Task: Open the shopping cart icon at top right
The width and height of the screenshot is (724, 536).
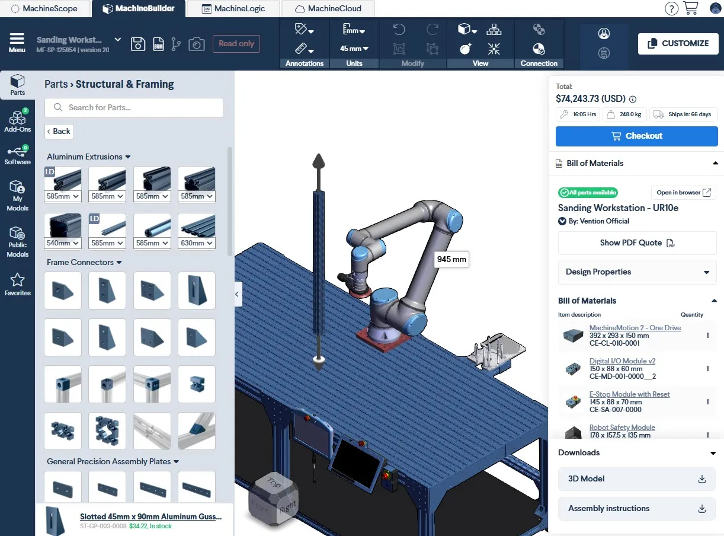Action: (x=691, y=8)
